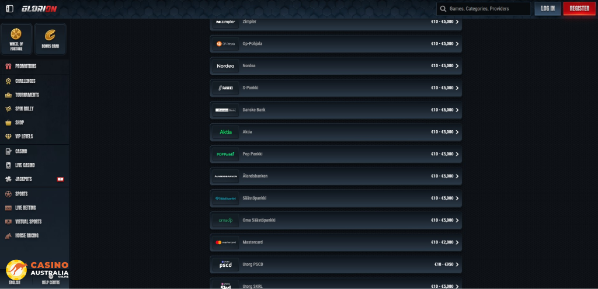Click the VIP Levels diamond icon

point(8,137)
